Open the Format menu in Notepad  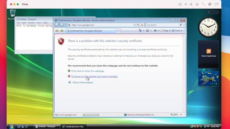[31, 23]
